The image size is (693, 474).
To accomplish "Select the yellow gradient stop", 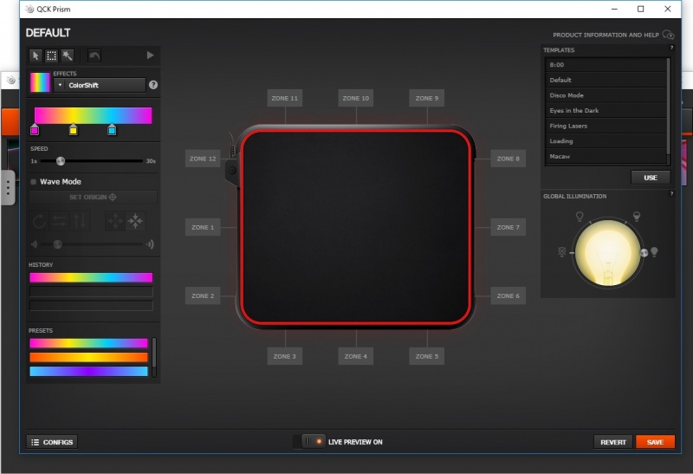I will [x=74, y=130].
